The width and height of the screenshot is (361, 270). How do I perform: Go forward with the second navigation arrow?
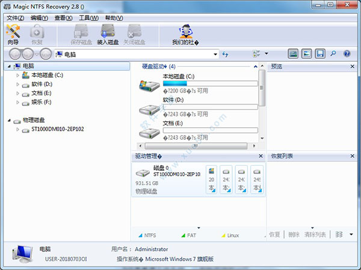(x=28, y=54)
